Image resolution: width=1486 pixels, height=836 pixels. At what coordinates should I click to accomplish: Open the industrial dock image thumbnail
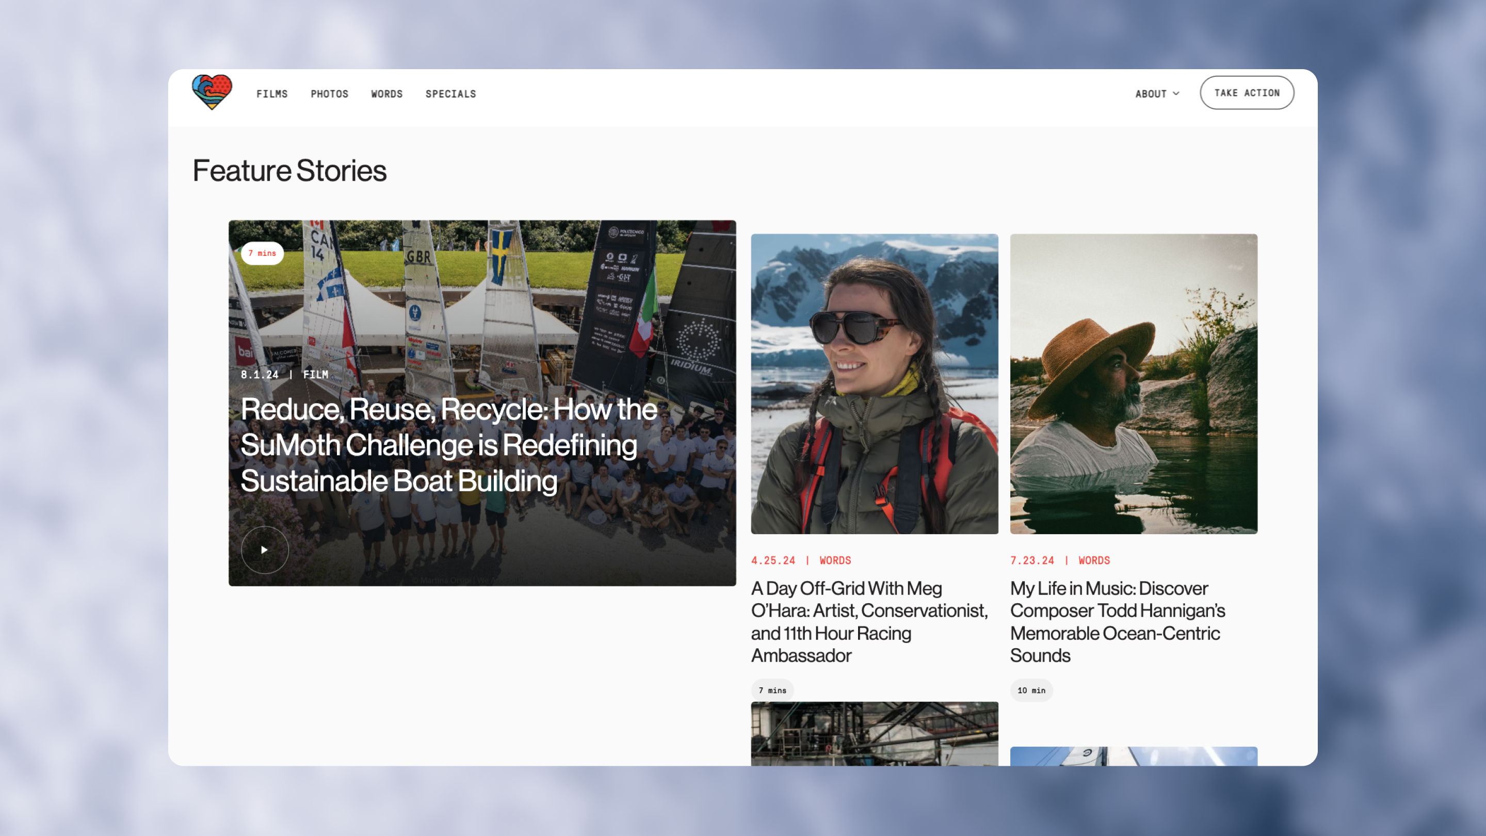click(x=874, y=733)
